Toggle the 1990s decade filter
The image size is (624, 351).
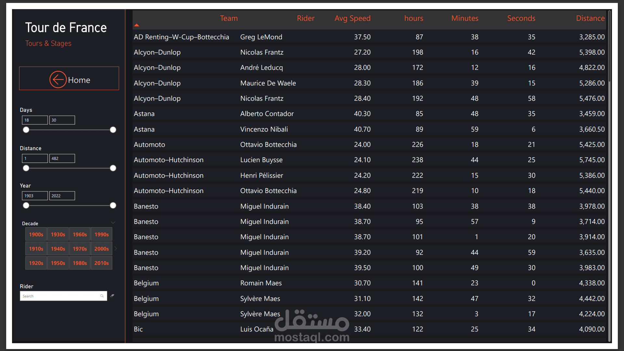[101, 234]
